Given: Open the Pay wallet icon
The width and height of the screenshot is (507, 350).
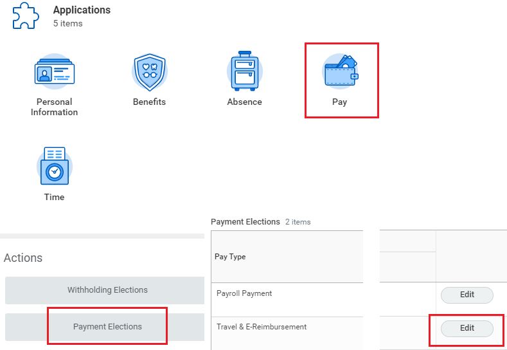Looking at the screenshot, I should [340, 71].
